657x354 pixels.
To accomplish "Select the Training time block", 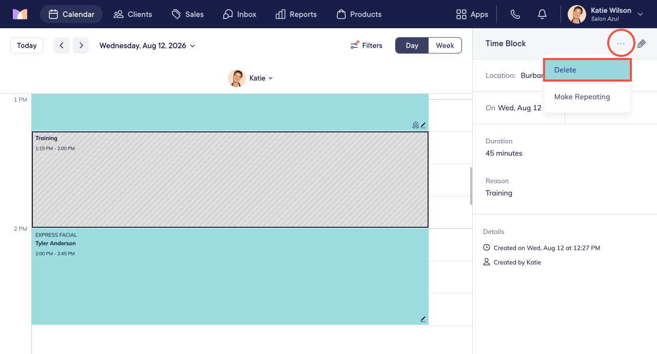I will click(x=230, y=180).
